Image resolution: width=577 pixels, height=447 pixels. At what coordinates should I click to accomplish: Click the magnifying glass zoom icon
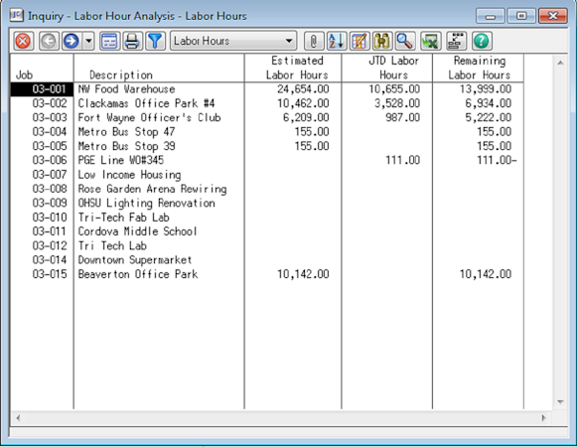[405, 41]
